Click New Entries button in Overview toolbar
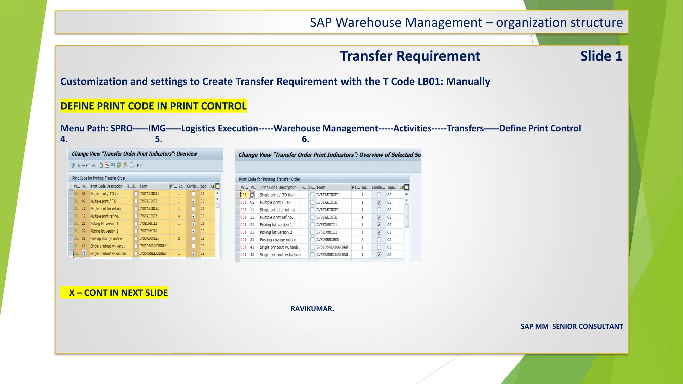This screenshot has height=384, width=683. (x=87, y=166)
